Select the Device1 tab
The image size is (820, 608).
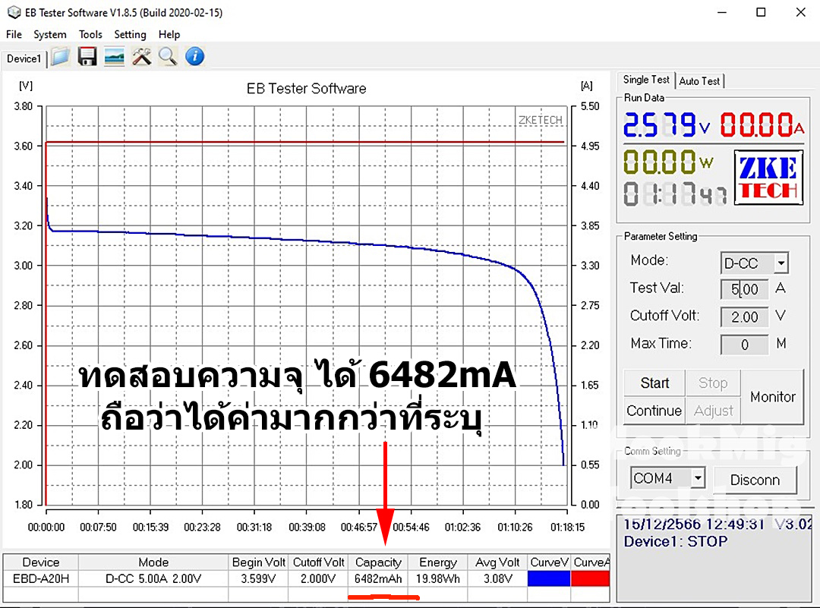click(x=24, y=58)
